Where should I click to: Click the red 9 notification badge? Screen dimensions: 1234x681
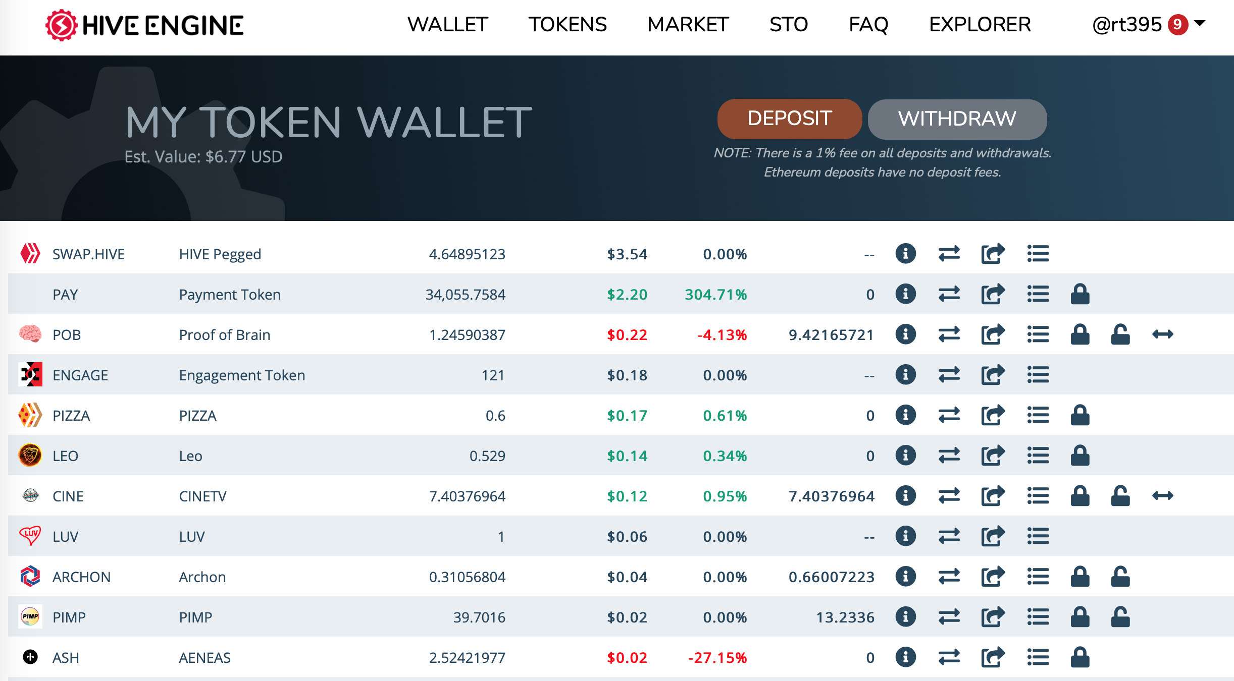point(1177,25)
